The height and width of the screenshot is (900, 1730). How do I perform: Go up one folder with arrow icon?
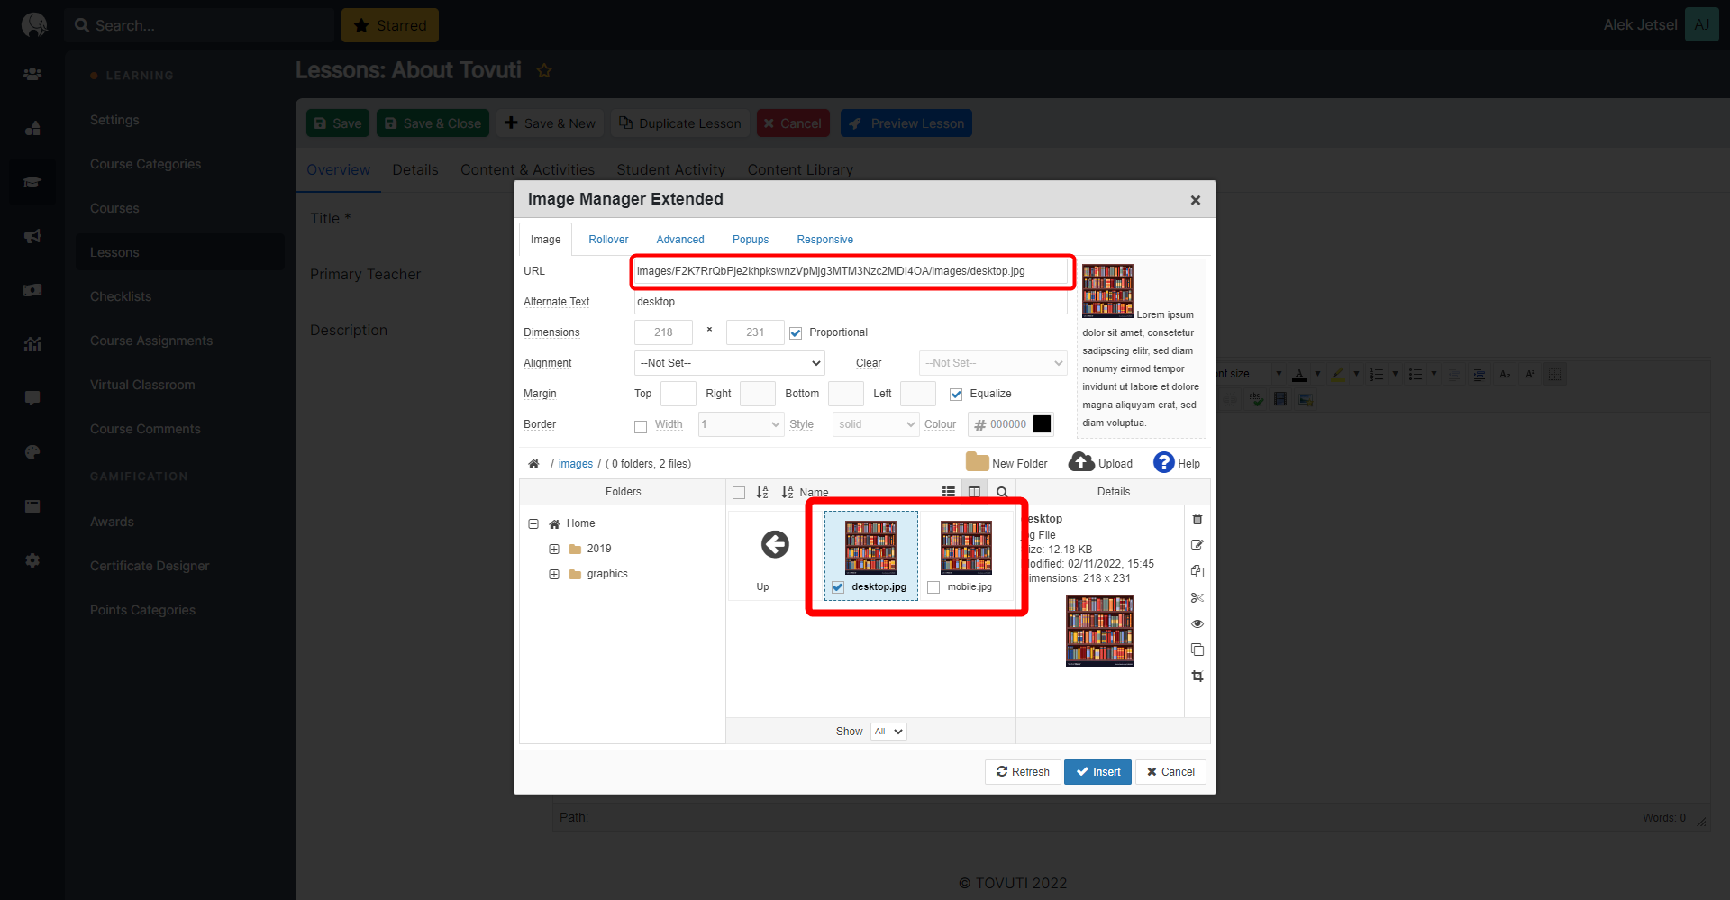point(775,544)
